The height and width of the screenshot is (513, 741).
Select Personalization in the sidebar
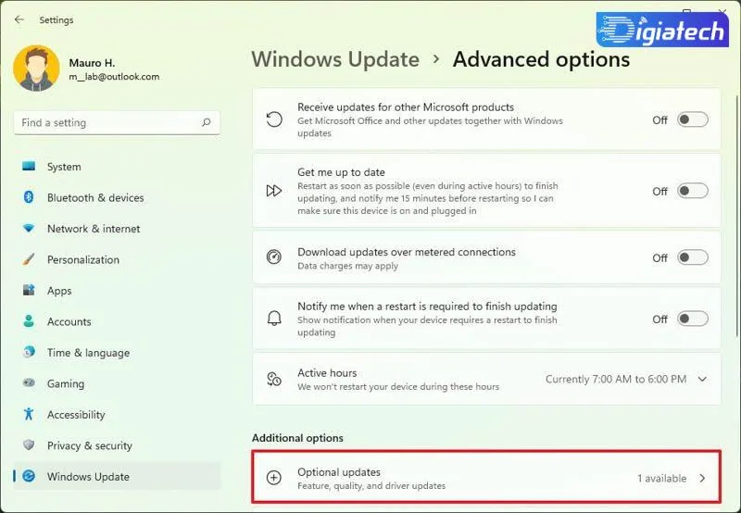[x=117, y=259]
